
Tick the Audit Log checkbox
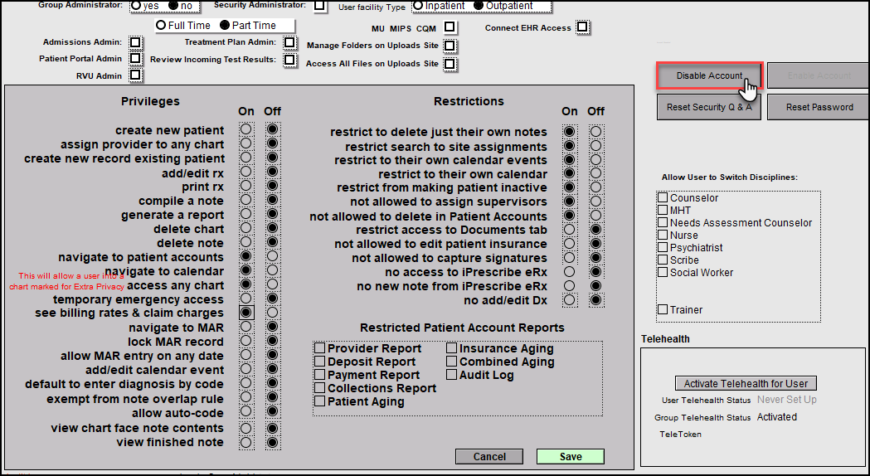click(452, 375)
